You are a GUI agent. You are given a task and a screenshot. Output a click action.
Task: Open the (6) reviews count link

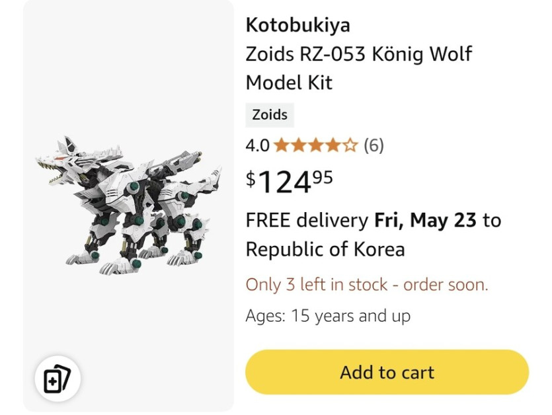374,145
